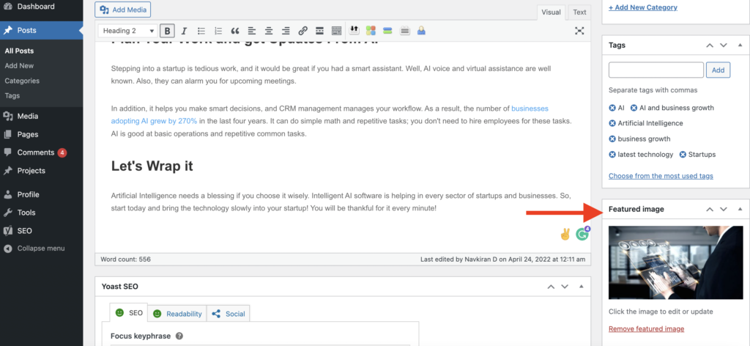This screenshot has width=750, height=346.
Task: Remove the "Artificial Intelligence" tag
Action: [x=613, y=123]
